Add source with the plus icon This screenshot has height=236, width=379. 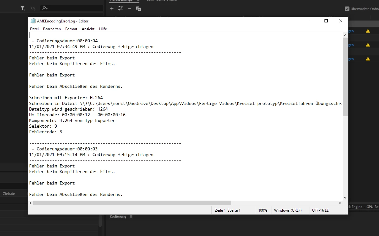112,9
